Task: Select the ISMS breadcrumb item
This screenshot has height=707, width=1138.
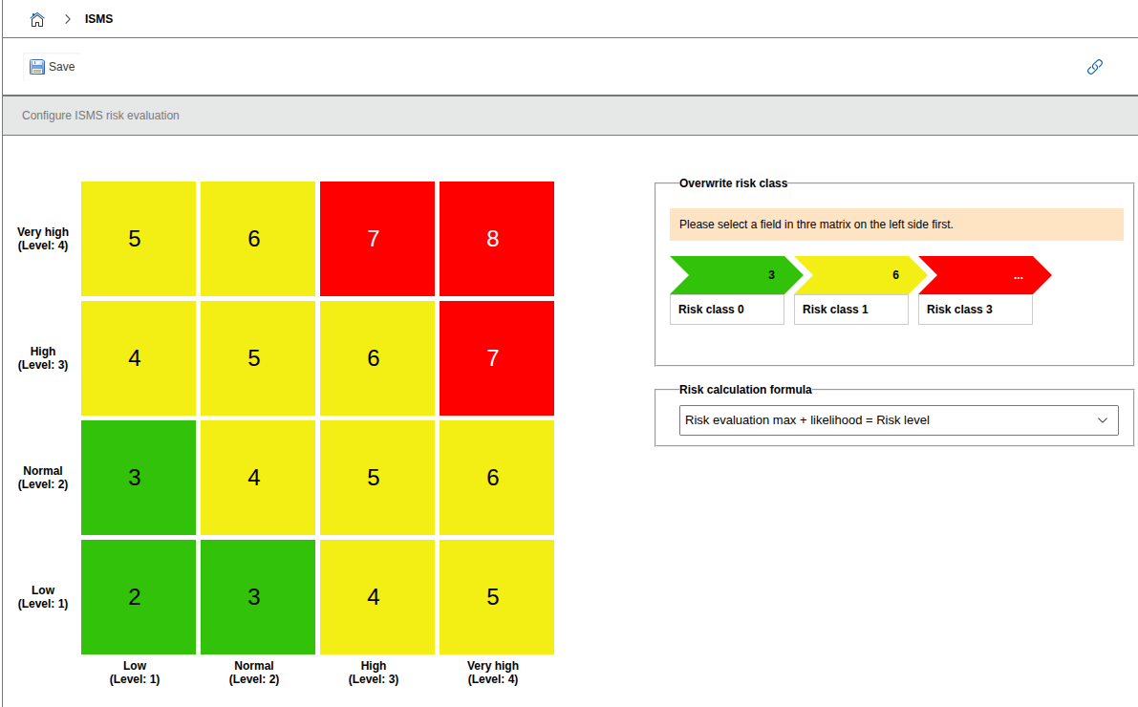Action: [98, 19]
